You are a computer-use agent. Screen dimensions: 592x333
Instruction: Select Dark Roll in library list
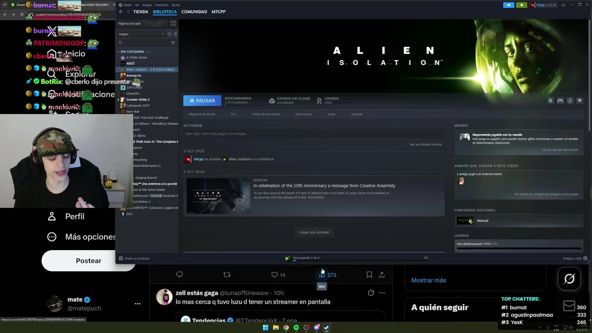(132, 111)
